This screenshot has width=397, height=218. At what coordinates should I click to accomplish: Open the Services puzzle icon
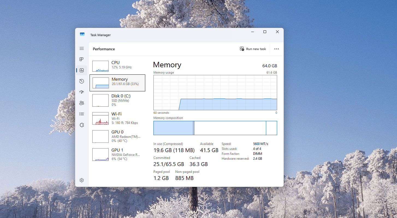[x=82, y=125]
